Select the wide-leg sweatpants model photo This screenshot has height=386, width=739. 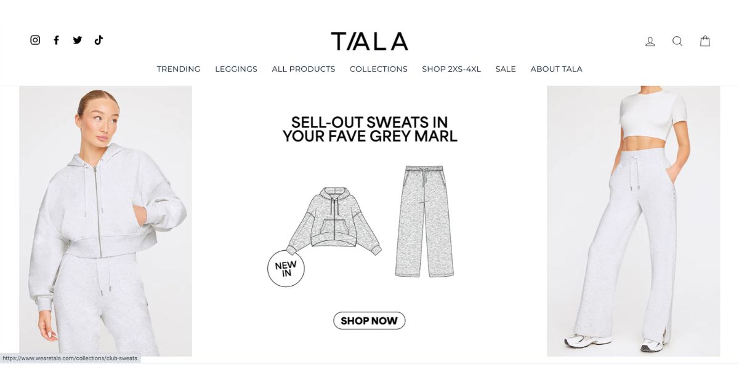[x=633, y=221]
